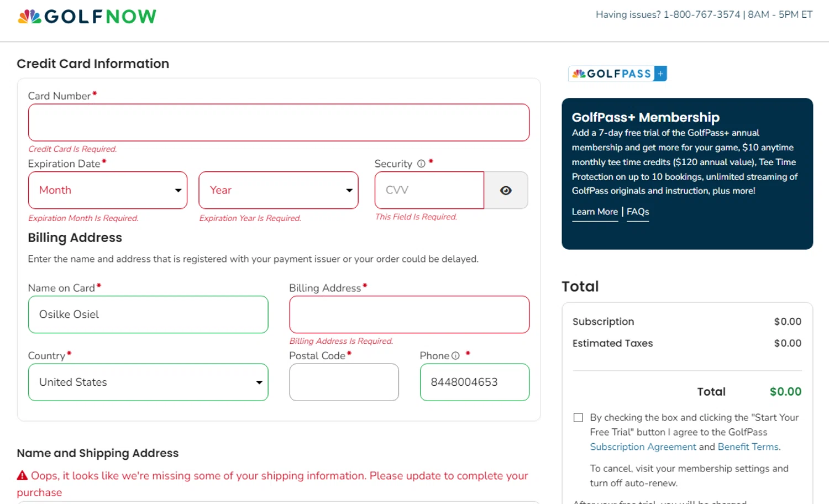
Task: Click the GolfNow logo
Action: 87,17
